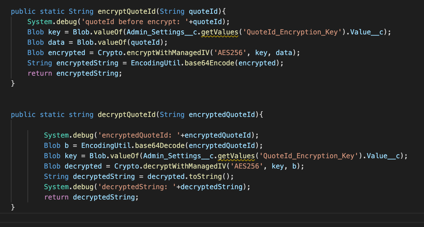424x227 pixels.
Task: Place cursor on the base64Decode call
Action: pos(160,146)
